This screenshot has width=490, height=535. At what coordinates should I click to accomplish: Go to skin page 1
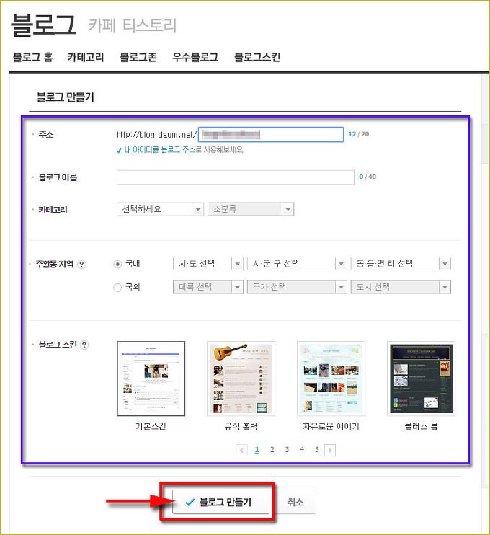tap(257, 450)
